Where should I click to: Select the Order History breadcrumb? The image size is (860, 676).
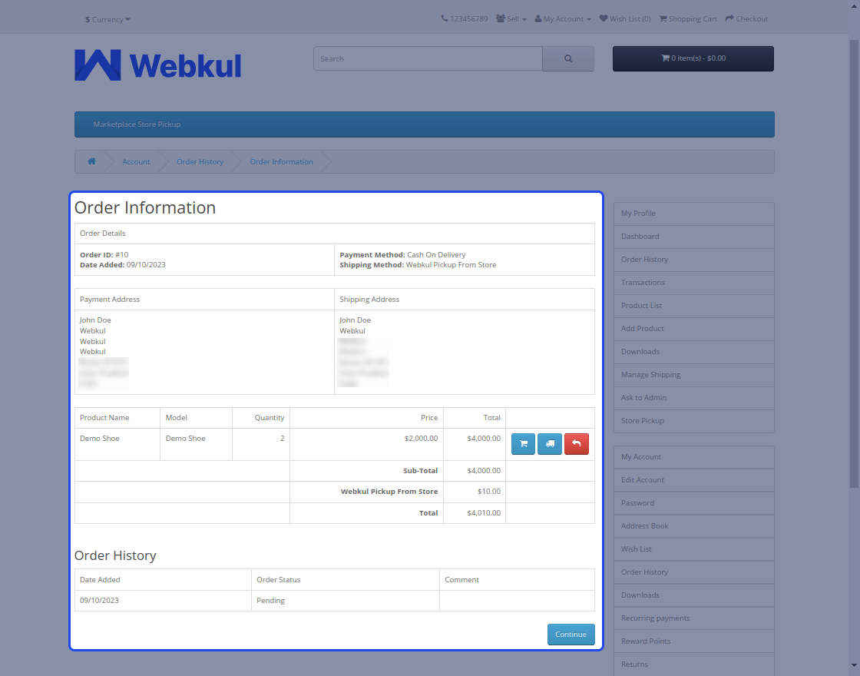(x=200, y=162)
